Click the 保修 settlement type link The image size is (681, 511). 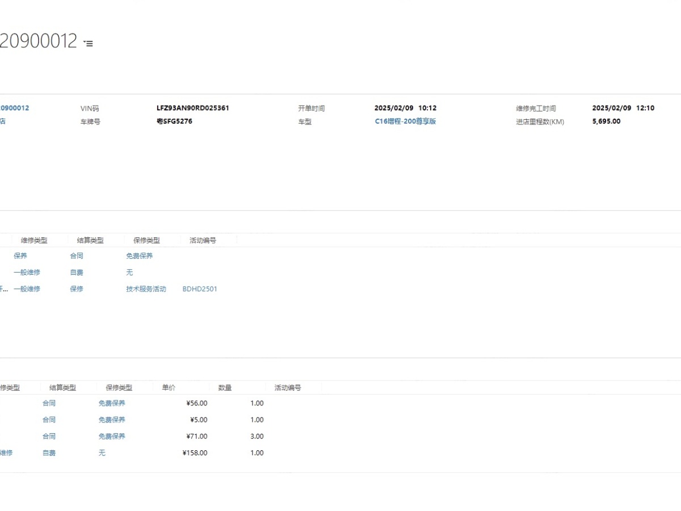[77, 289]
